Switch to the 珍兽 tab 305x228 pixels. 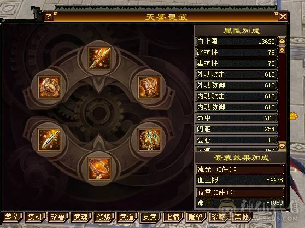coord(58,217)
